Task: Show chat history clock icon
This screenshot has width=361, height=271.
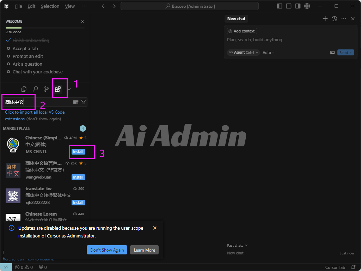Action: coord(335,19)
